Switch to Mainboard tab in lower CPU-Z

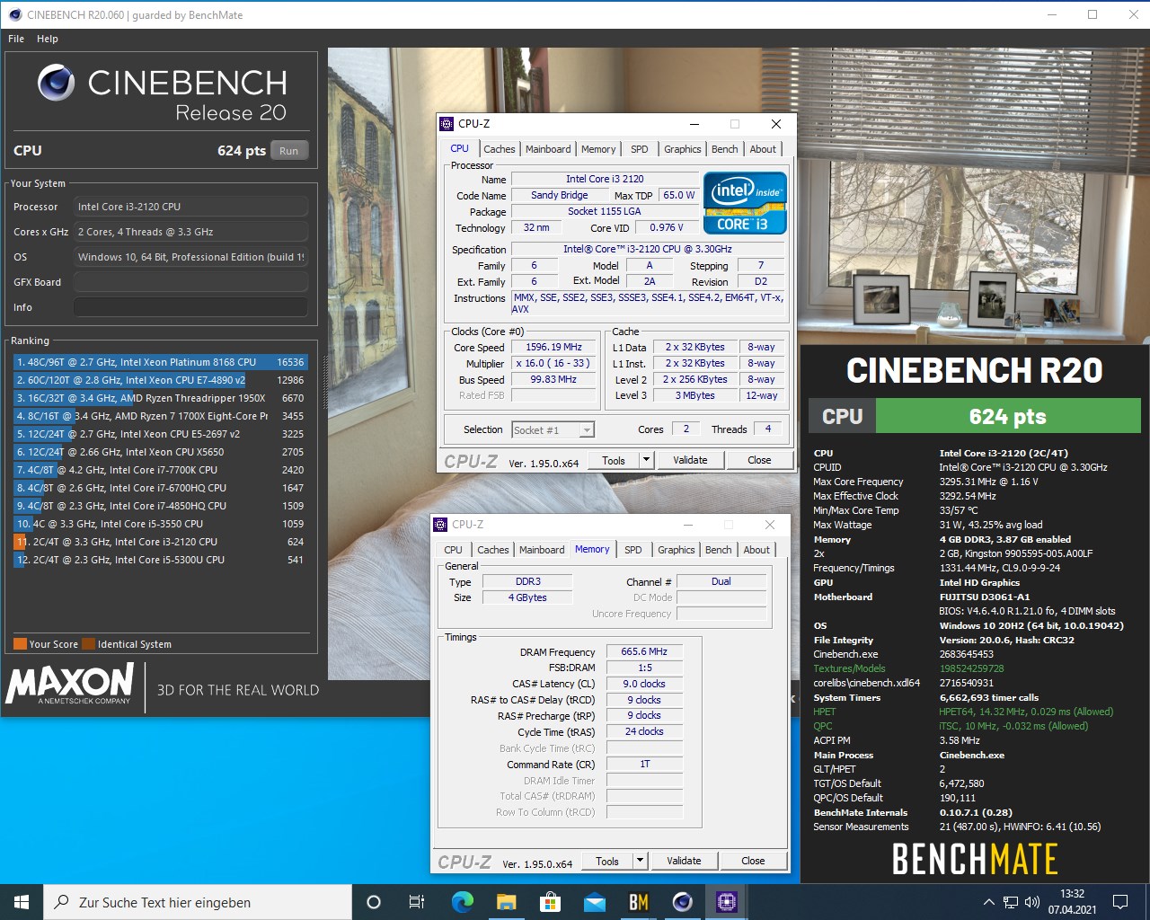point(542,550)
